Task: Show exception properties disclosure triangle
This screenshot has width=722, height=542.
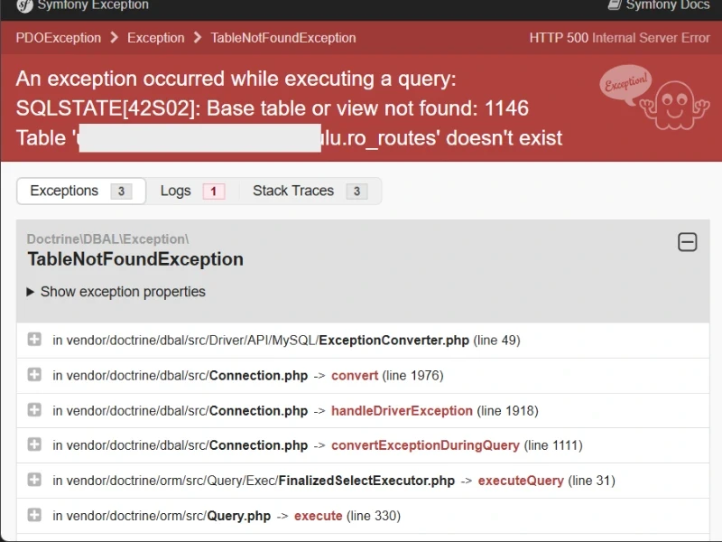Action: pyautogui.click(x=31, y=292)
